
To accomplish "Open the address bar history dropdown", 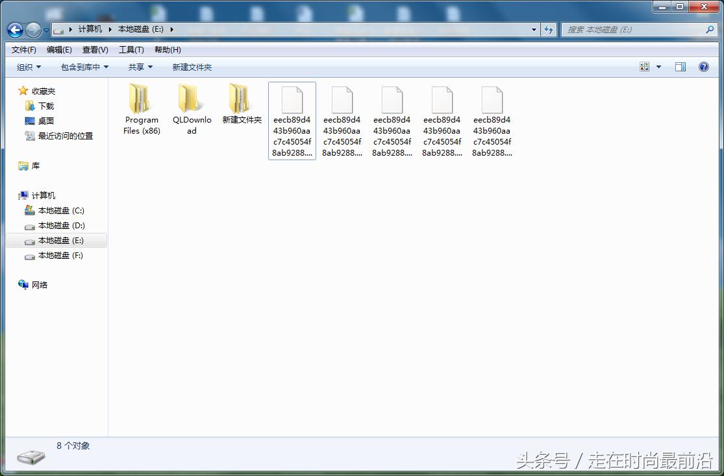I will coord(534,30).
